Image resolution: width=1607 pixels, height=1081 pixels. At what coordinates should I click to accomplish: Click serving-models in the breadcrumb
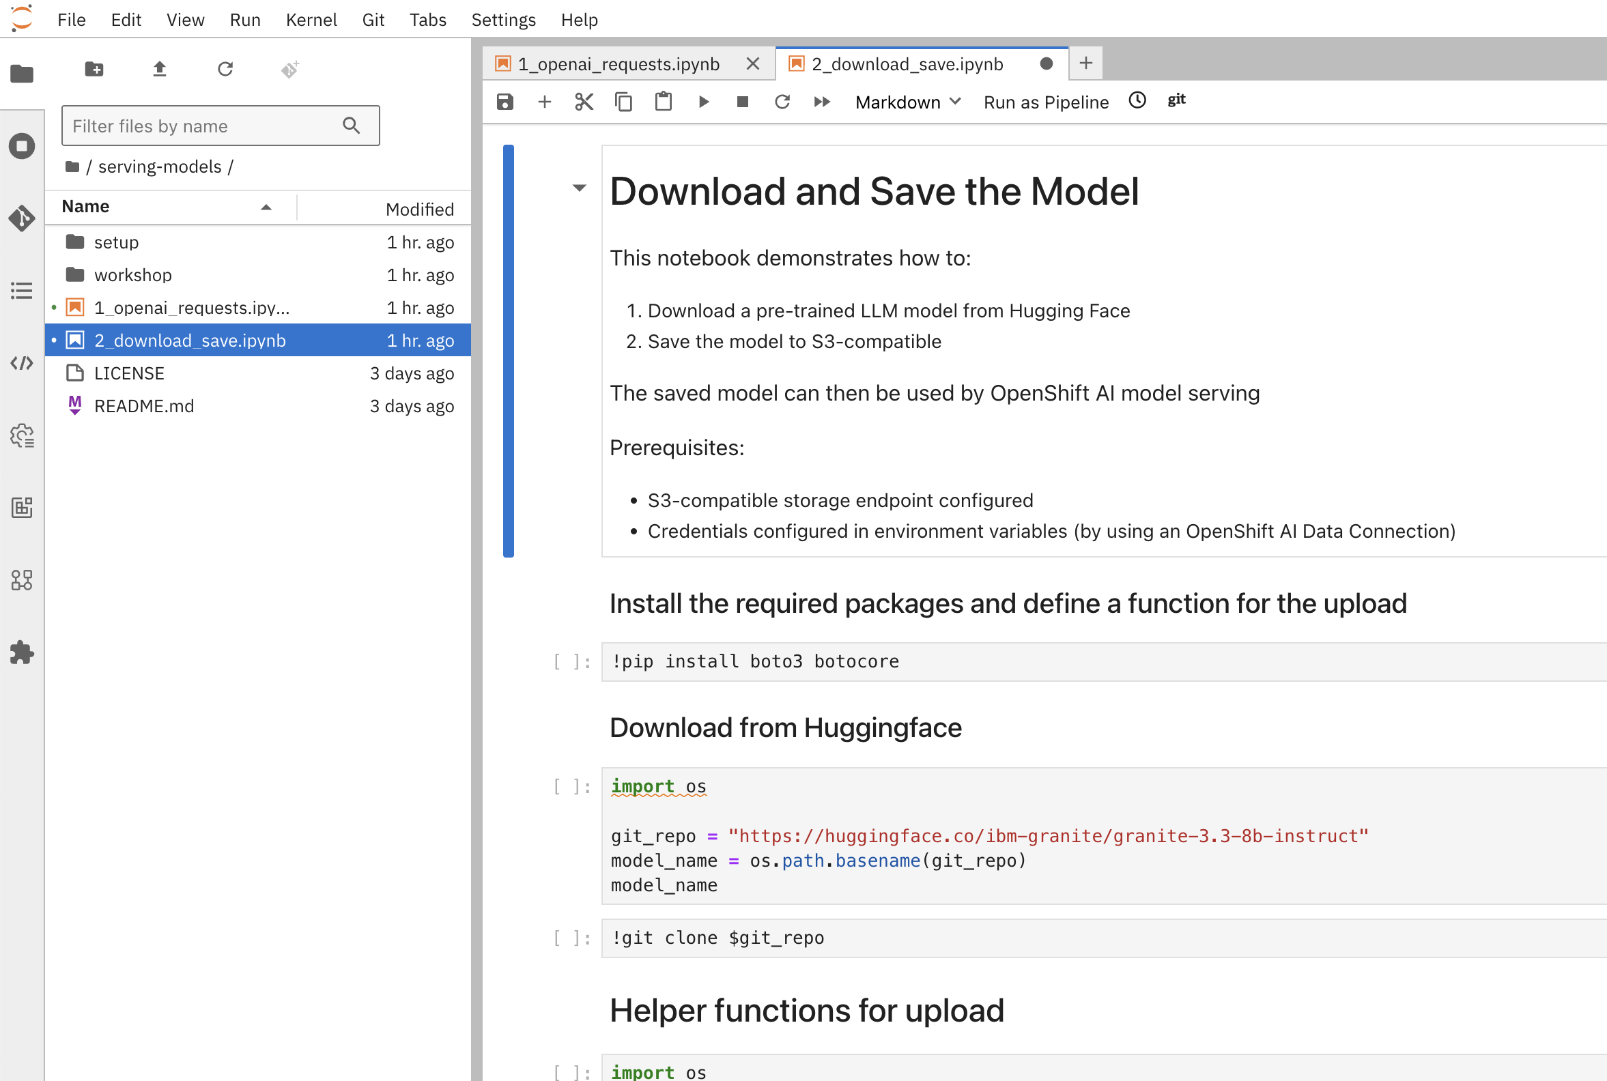(159, 167)
